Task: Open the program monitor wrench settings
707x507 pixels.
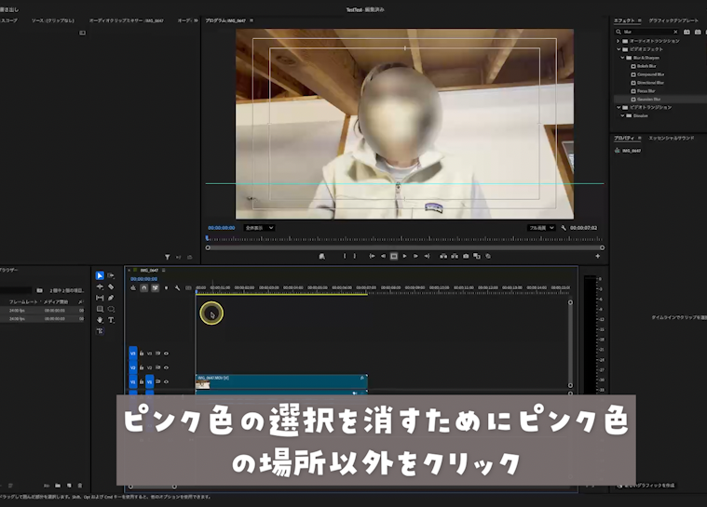Action: pyautogui.click(x=564, y=227)
